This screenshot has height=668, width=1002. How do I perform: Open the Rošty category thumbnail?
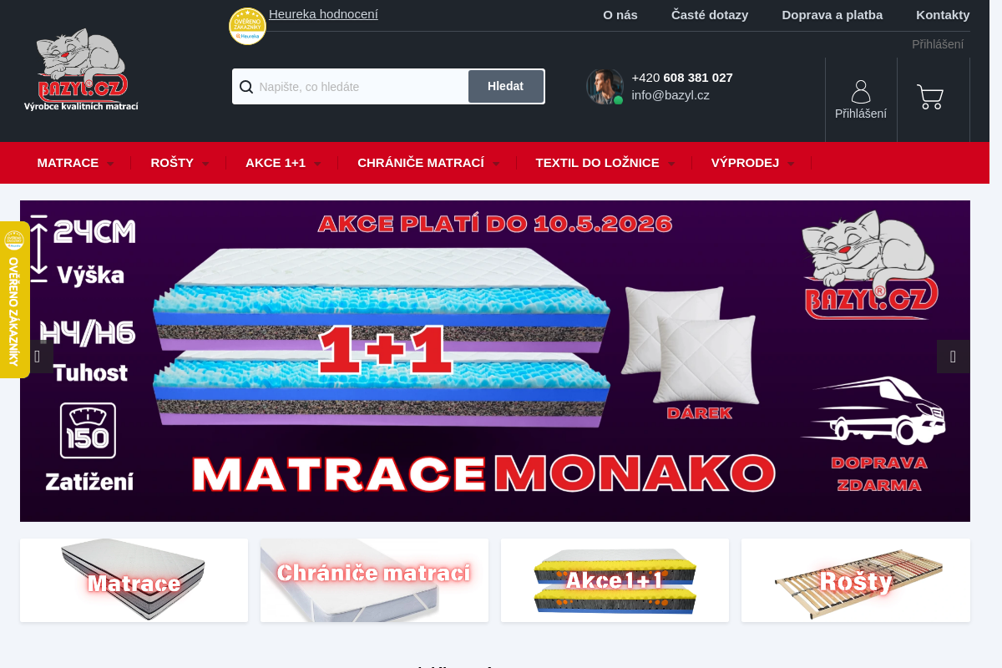tap(856, 580)
